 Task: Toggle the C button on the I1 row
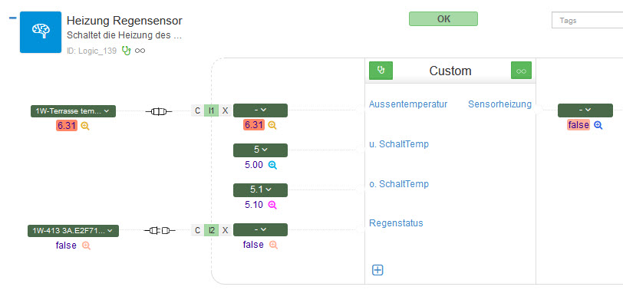(197, 110)
